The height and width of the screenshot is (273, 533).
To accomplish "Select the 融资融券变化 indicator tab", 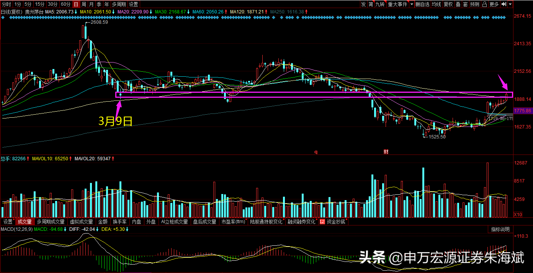I will [x=302, y=222].
